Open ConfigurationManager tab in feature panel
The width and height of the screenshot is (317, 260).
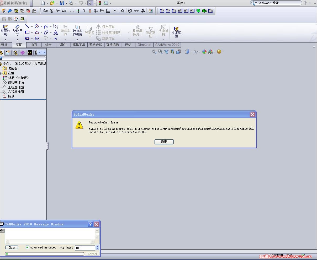coord(15,53)
